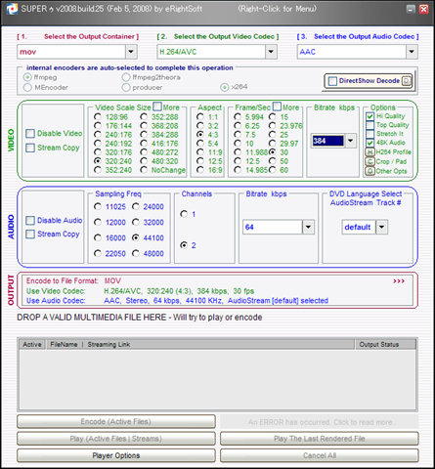Enable Top Quality checkbox

370,125
